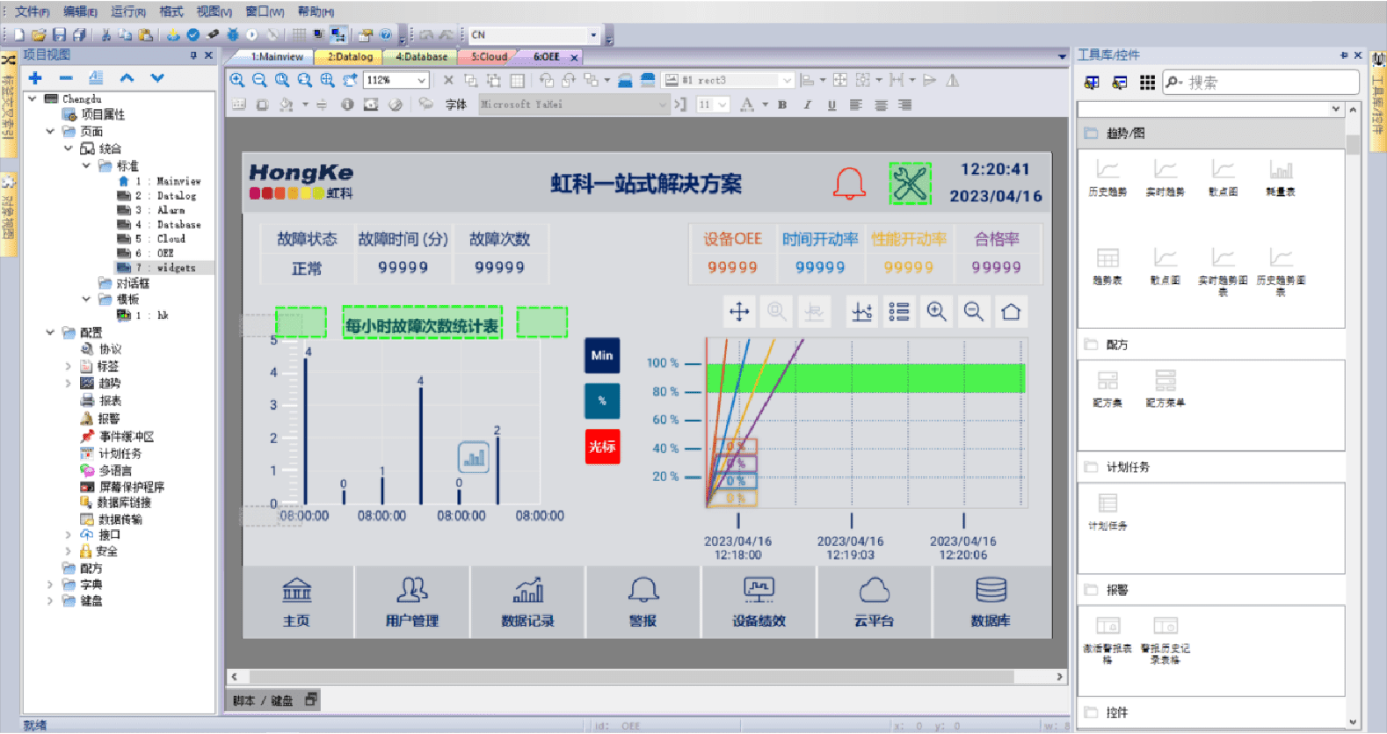Collapse the 配置 tree node
The height and width of the screenshot is (734, 1387).
(x=50, y=332)
